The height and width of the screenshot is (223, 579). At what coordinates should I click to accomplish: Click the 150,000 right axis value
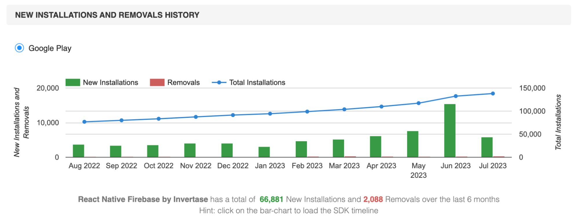(532, 88)
